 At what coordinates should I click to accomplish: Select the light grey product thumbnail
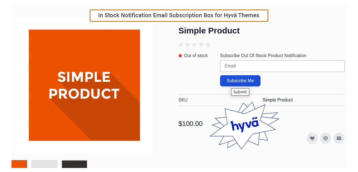(44, 164)
